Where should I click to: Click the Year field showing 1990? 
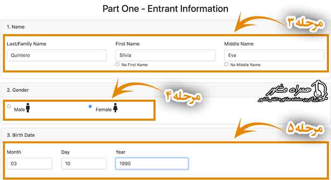[x=152, y=164]
